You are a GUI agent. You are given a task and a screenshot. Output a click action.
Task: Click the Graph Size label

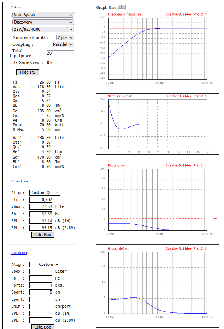click(106, 8)
